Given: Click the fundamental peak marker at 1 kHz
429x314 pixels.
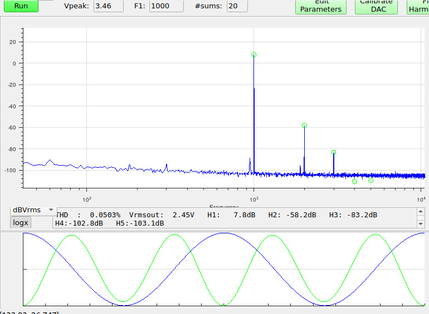Looking at the screenshot, I should click(254, 55).
